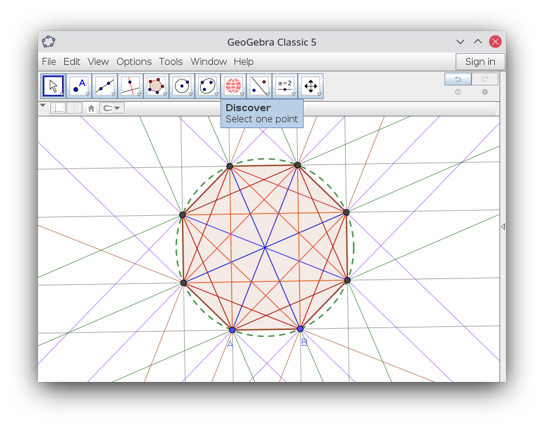Choose the Line through two points tool
Screen dimensions: 544x427
[x=105, y=86]
